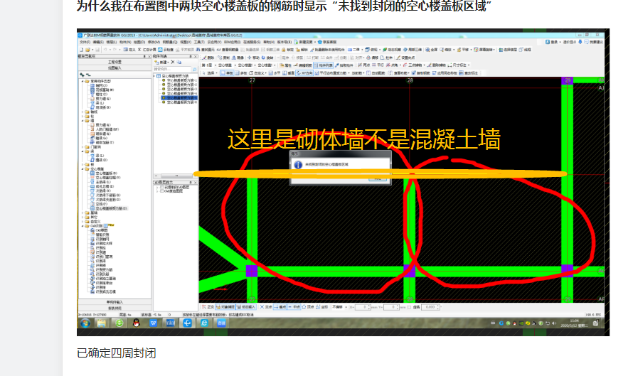Collapse the 空心楼盖 tree folder
633x376 pixels.
pyautogui.click(x=83, y=169)
